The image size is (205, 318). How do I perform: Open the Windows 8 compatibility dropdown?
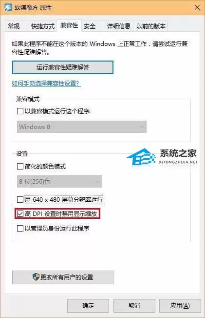click(x=82, y=127)
